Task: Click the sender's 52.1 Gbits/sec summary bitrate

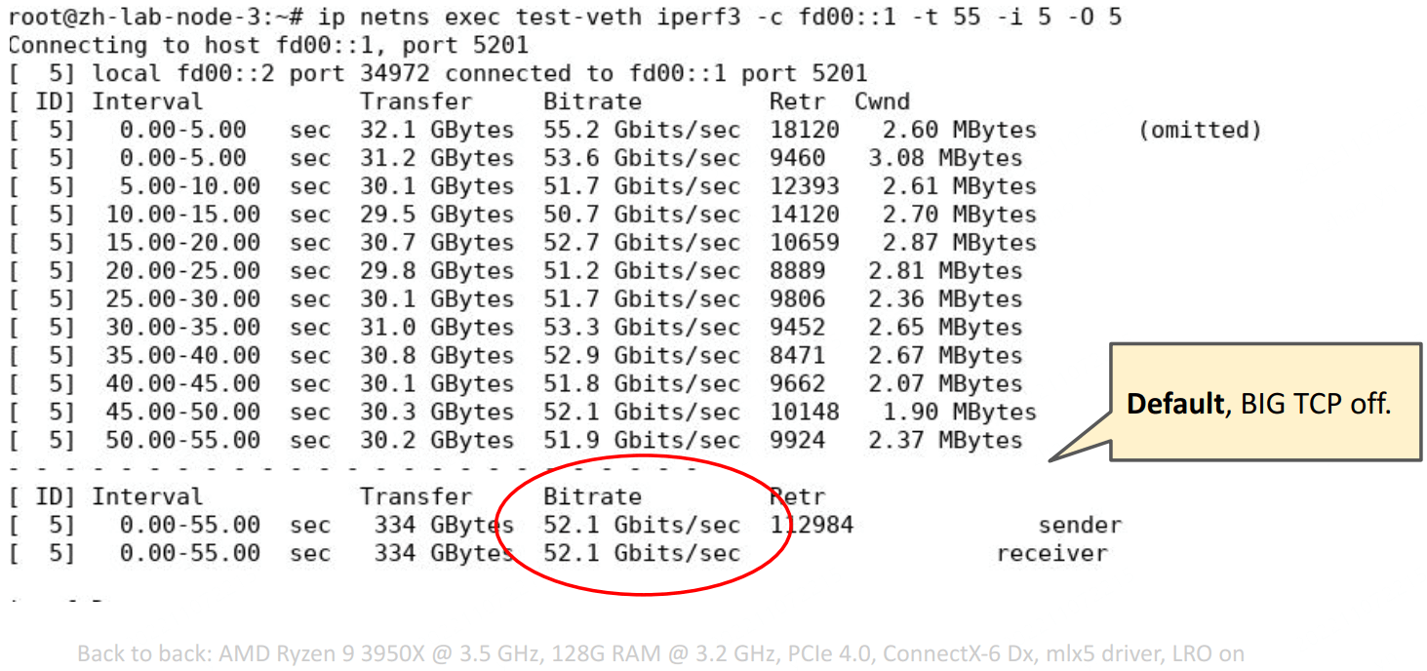Action: click(641, 525)
